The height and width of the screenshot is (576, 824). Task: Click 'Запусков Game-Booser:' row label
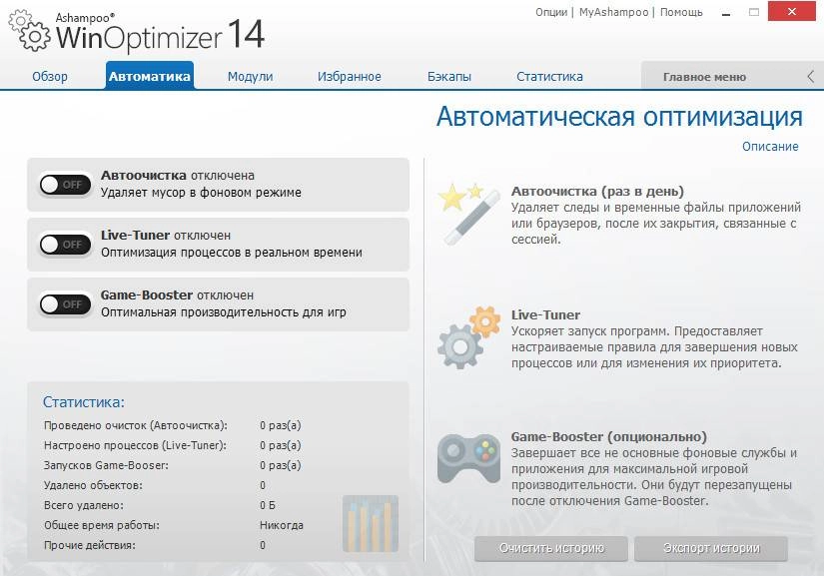pos(106,465)
